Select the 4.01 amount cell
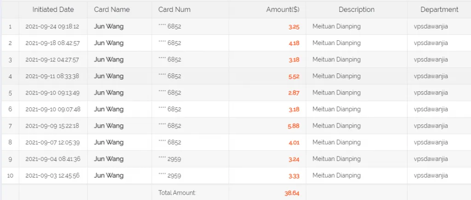471x200 pixels. coord(294,142)
